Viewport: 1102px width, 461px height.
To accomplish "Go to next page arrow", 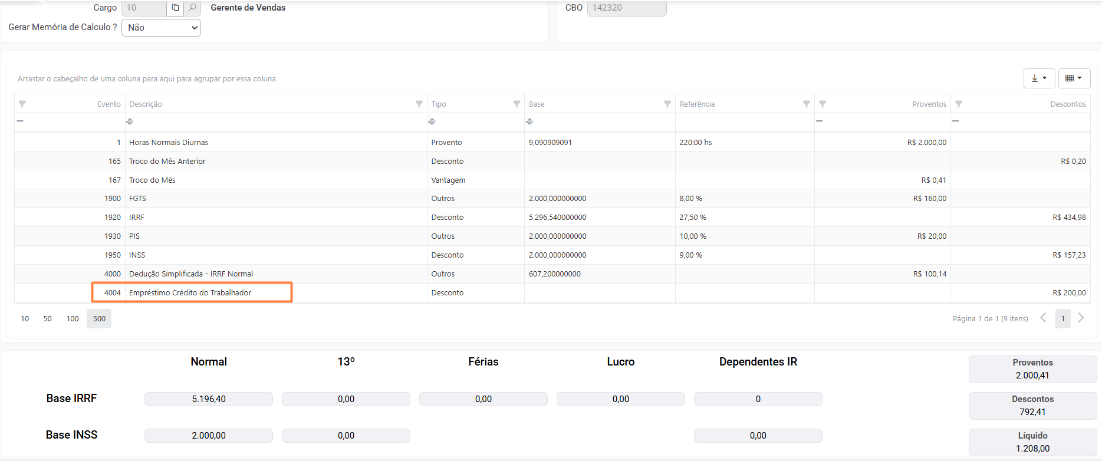I will point(1081,318).
